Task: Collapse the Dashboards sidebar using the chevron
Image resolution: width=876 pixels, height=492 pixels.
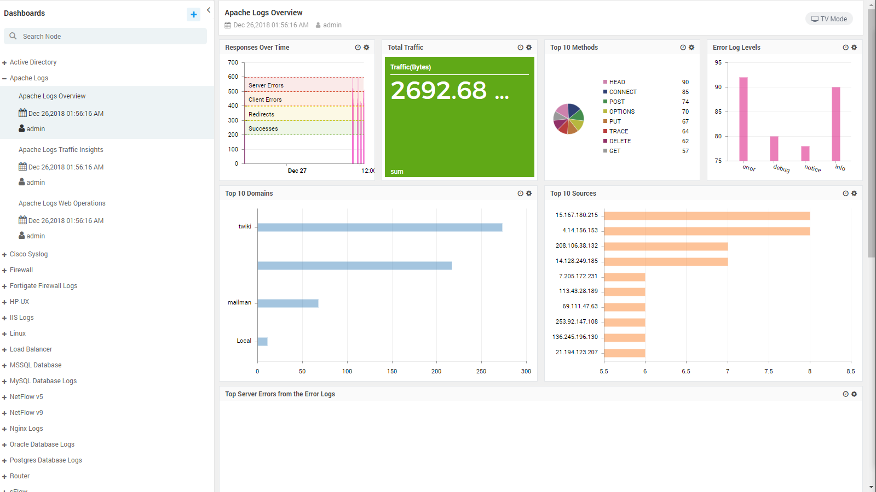Action: point(209,10)
